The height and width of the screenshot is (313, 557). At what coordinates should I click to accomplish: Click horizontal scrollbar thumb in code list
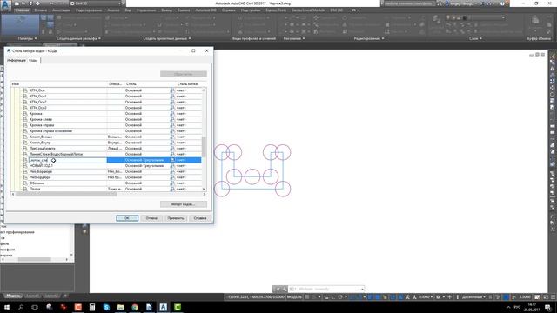tap(66, 194)
